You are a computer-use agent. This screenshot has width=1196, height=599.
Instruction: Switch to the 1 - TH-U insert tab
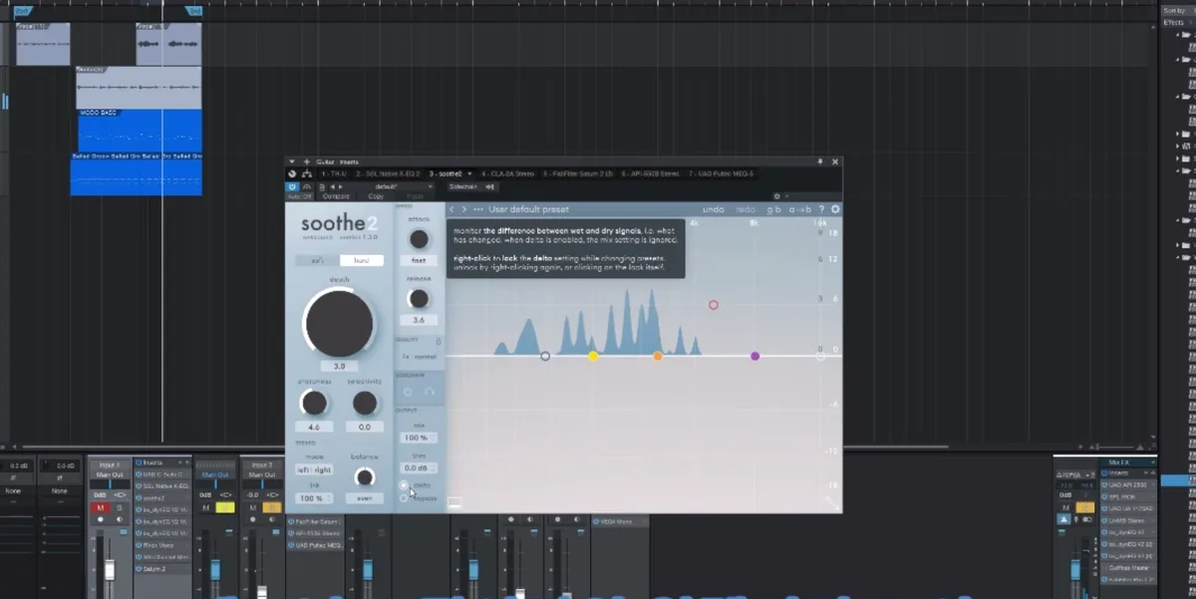pos(335,173)
